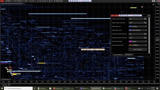
Task: Click the SaddleBrown color swatch
Action: point(130,45)
